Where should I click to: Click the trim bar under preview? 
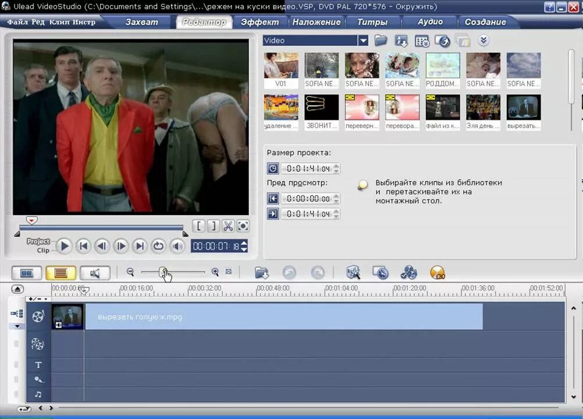coord(101,228)
